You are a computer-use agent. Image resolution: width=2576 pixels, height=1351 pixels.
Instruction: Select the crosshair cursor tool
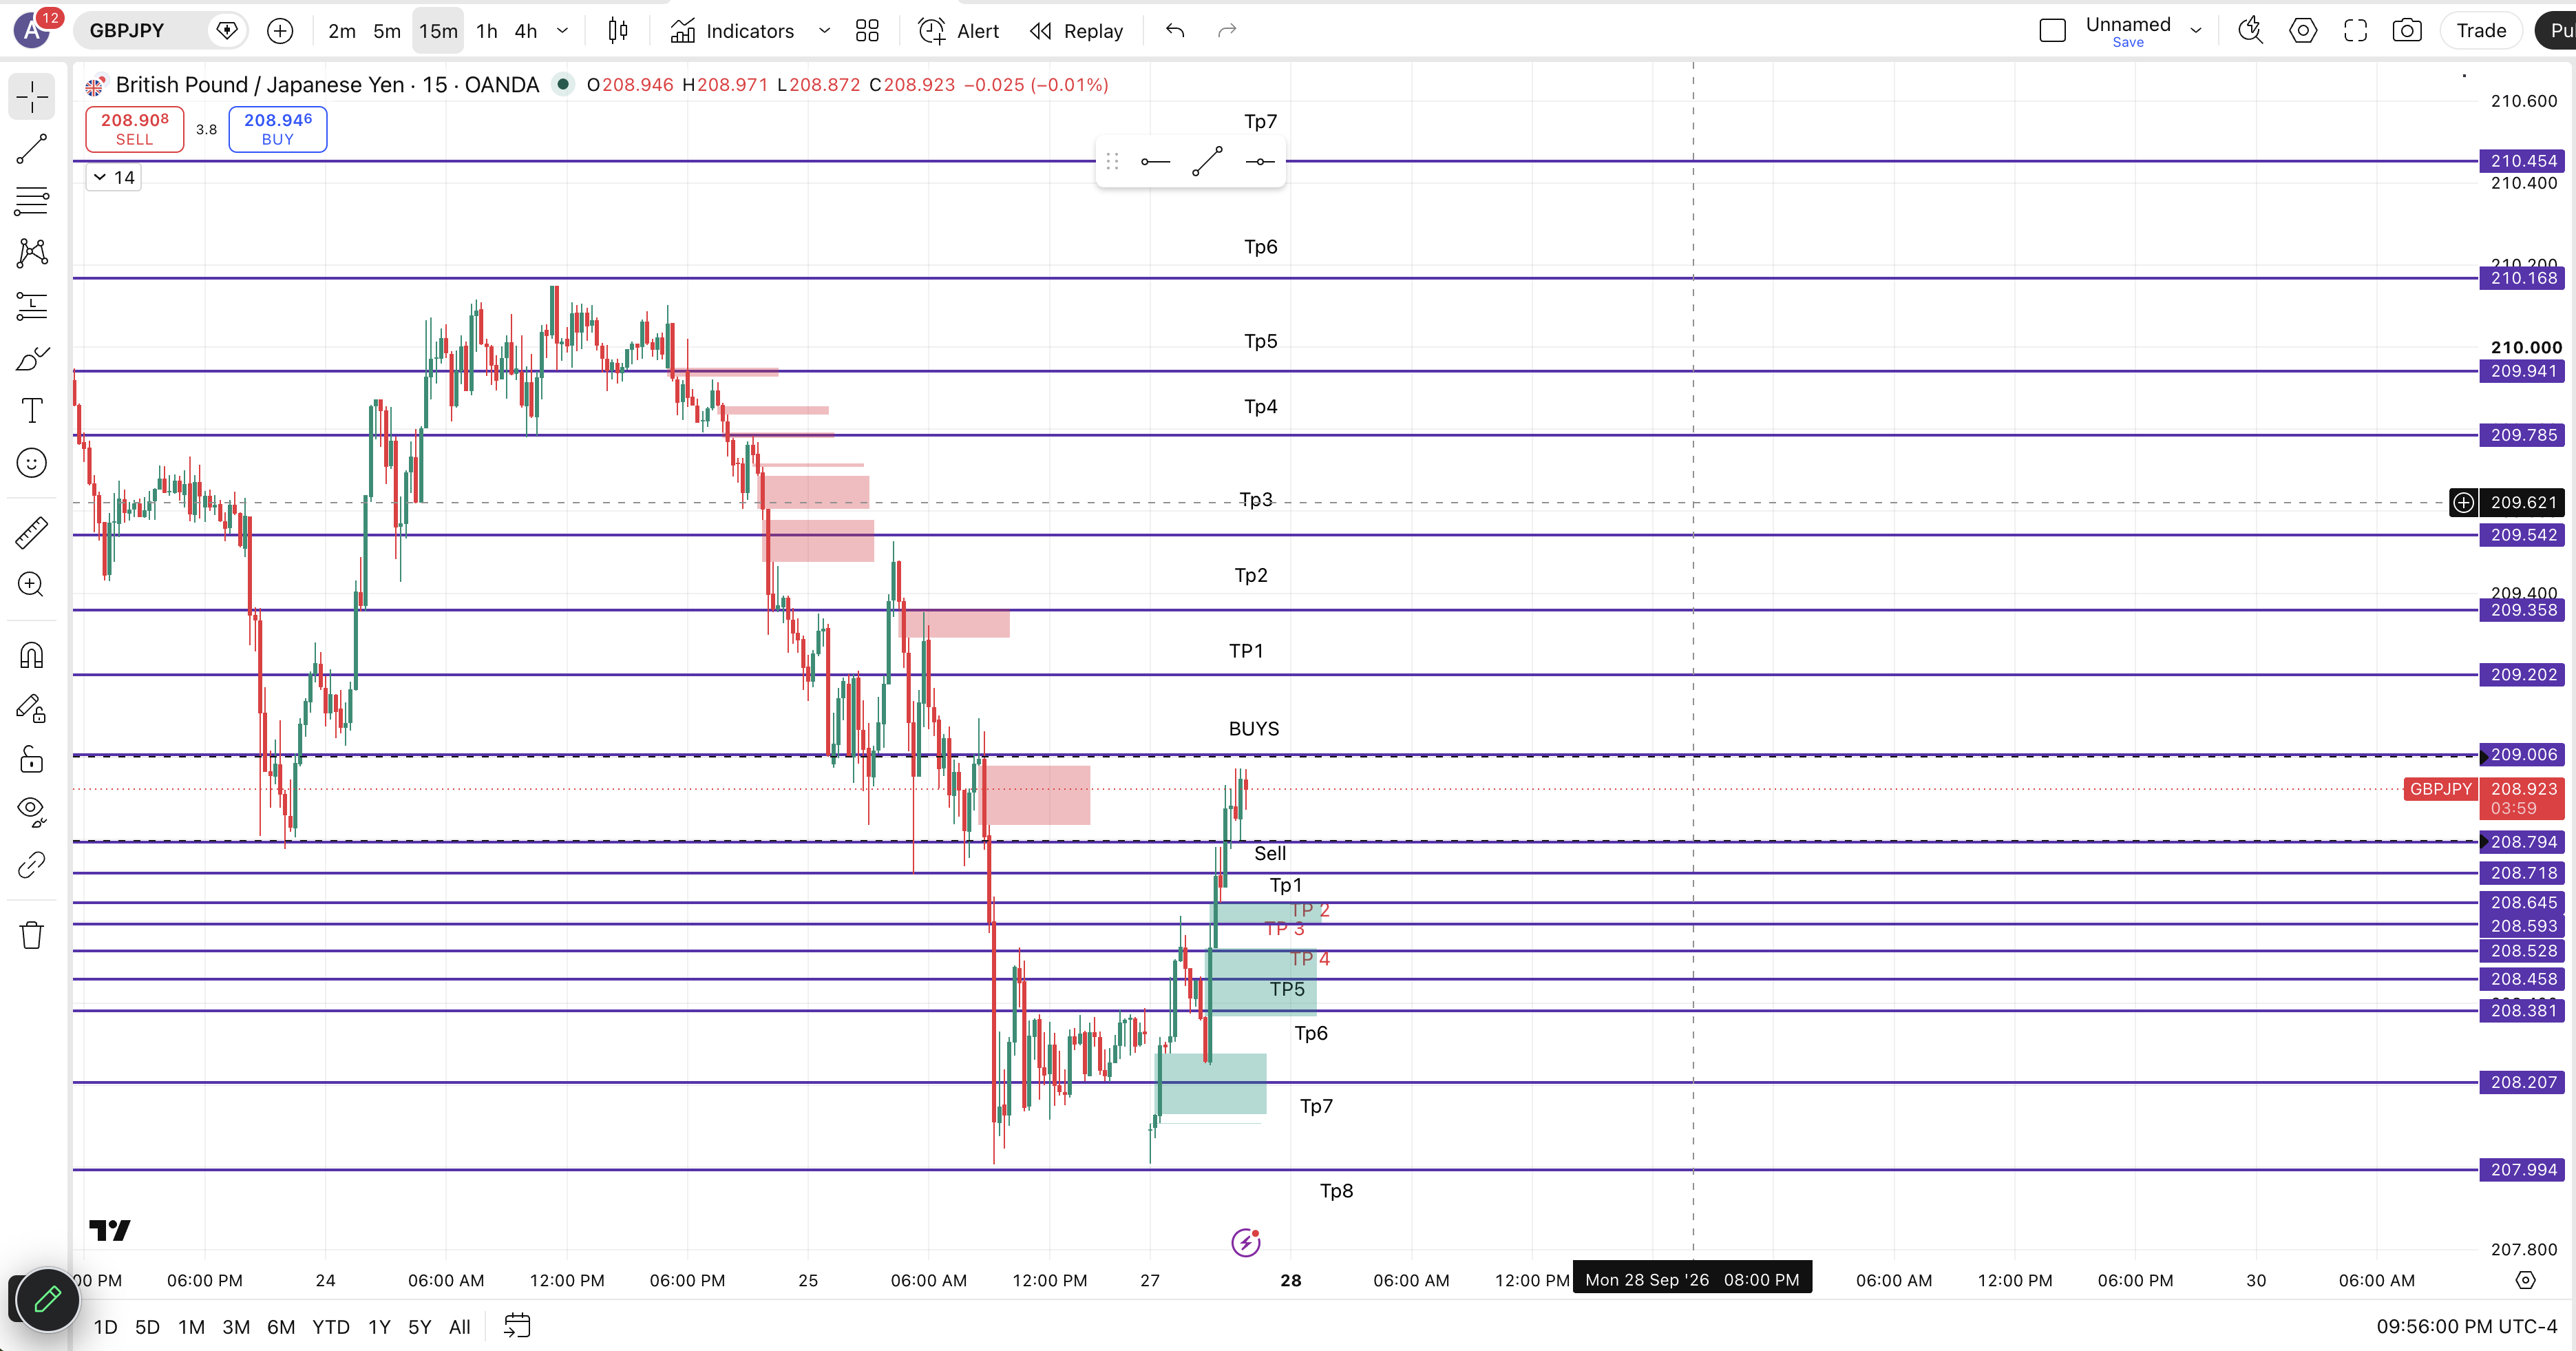(x=32, y=97)
